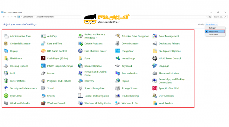Screen dimensions: 229x127
Task: Click the HomeGroup icon
Action: [118, 58]
